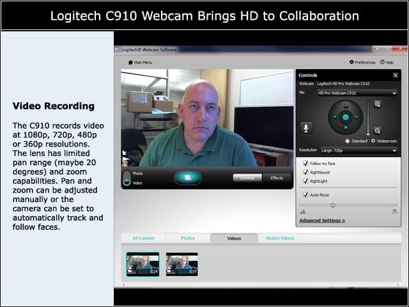Close the Controls panel
409x307 pixels.
point(396,75)
